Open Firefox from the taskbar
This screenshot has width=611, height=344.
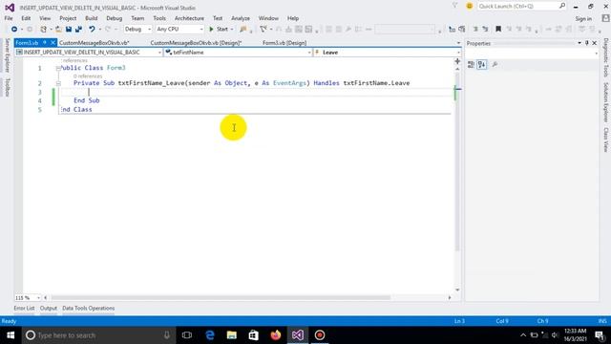click(276, 335)
